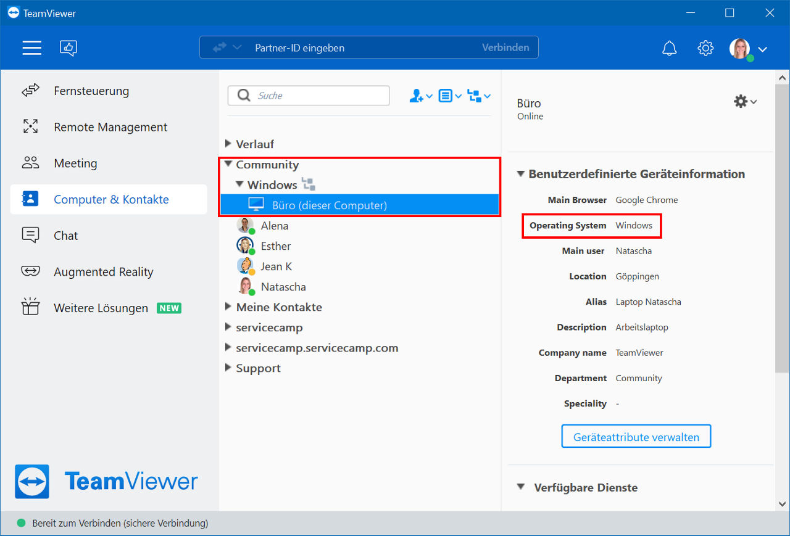Click the monitor icon of Büro
The height and width of the screenshot is (536, 790).
pos(256,205)
